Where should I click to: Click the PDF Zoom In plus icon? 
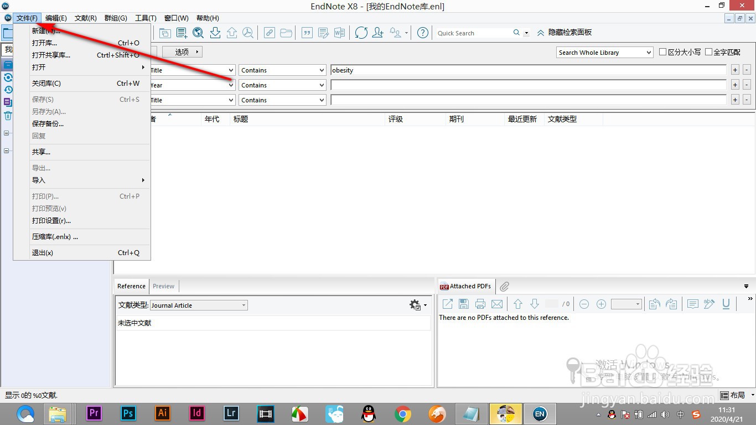[x=601, y=304]
